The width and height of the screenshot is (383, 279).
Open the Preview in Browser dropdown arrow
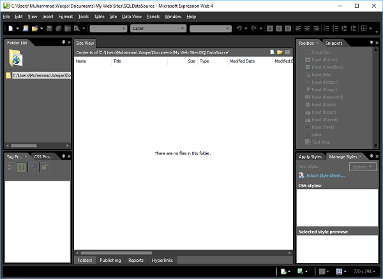tap(84, 29)
